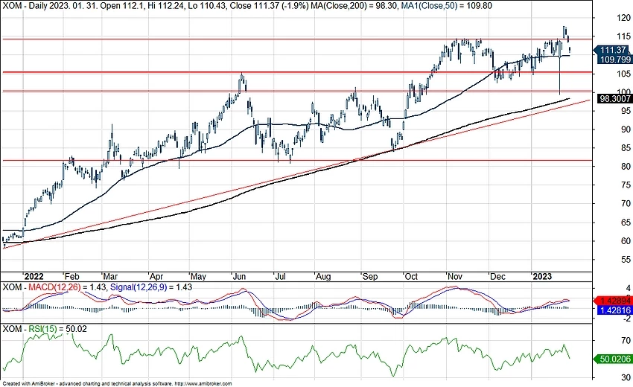Click the 70 price axis label in price pane

pos(626,204)
